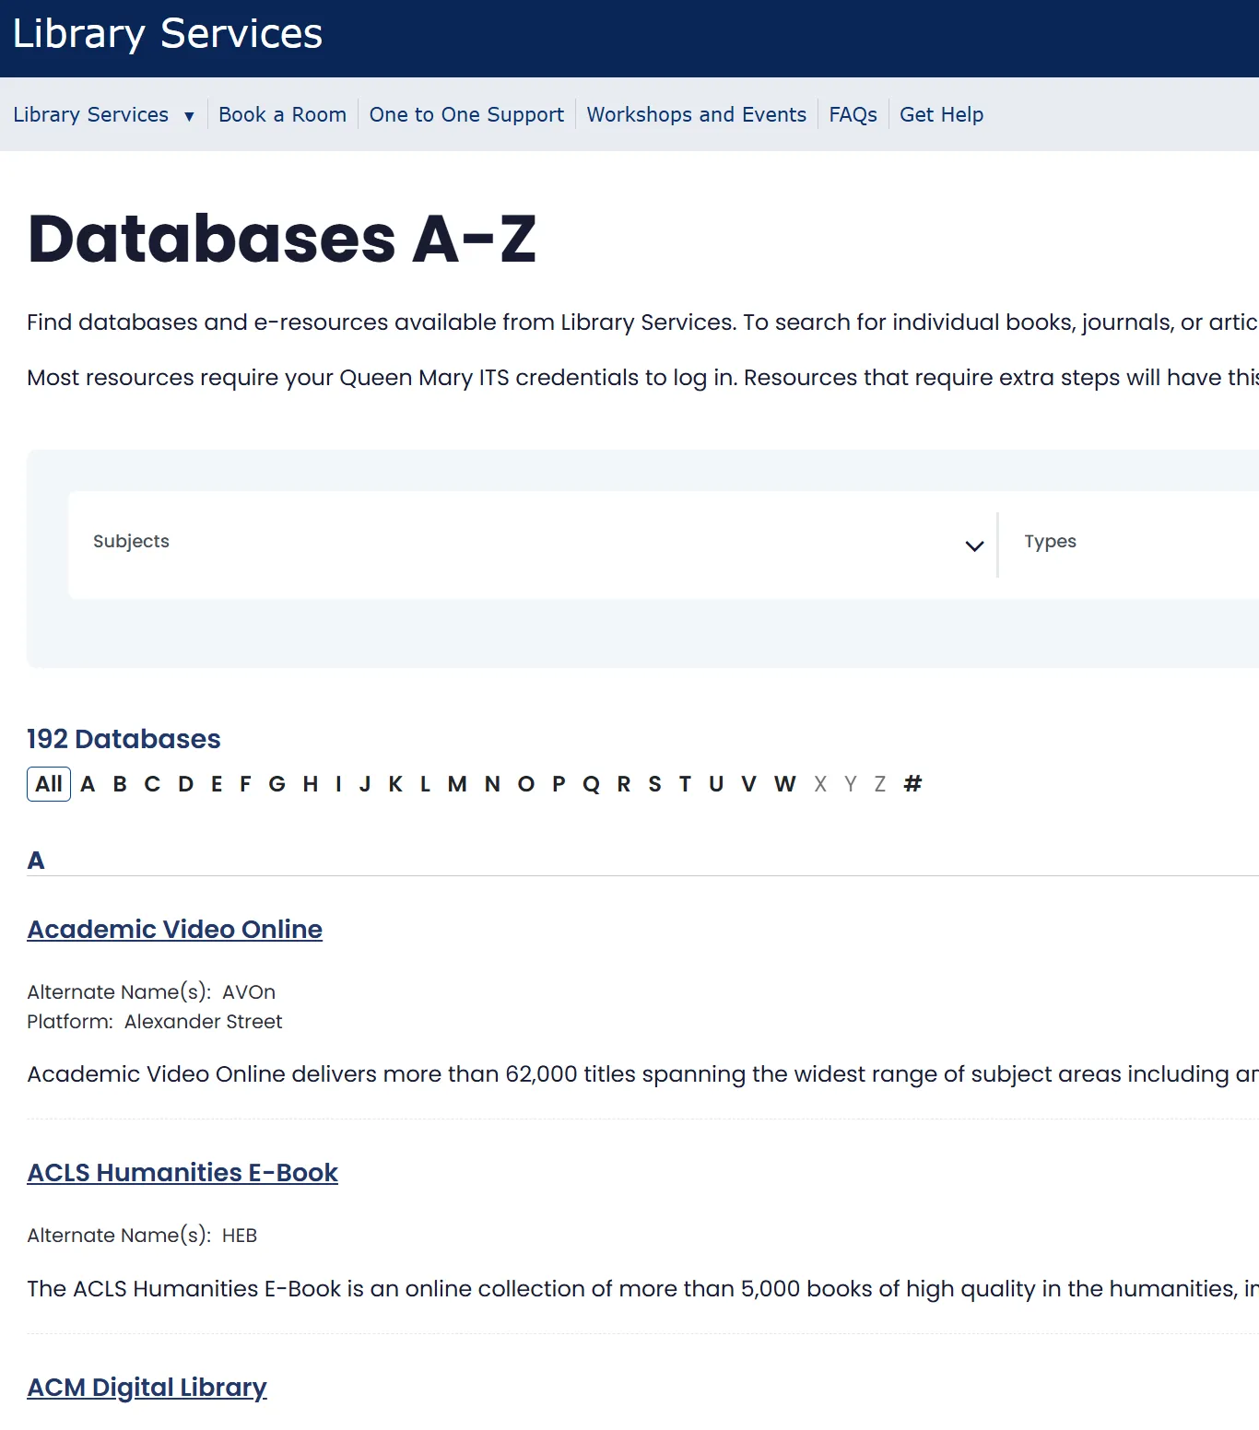Select letter M filter

457,784
